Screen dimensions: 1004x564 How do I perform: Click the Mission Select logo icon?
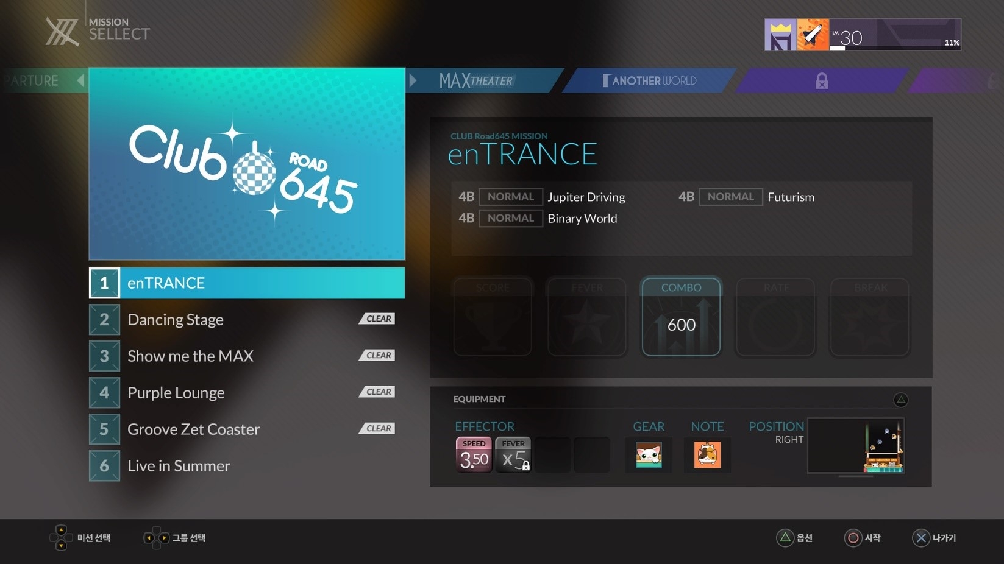(x=62, y=32)
